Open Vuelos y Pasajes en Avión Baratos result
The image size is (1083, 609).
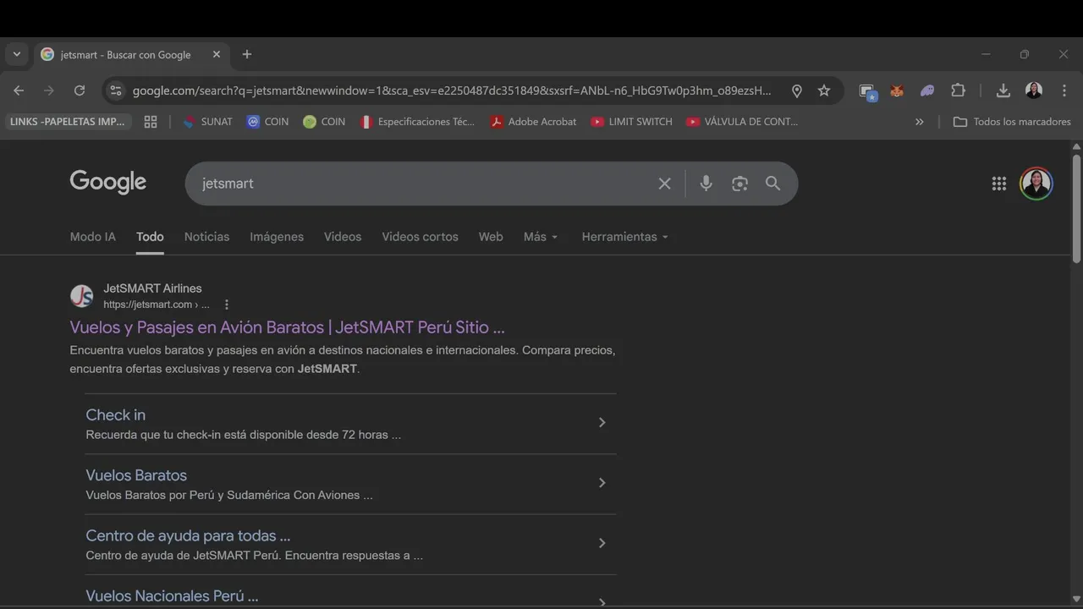pos(287,327)
